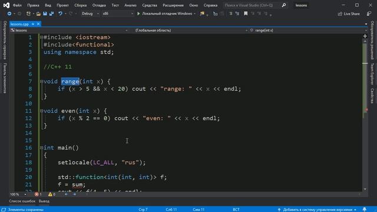The width and height of the screenshot is (377, 212).
Task: Switch to the lessons.cpp editor tab
Action: (x=19, y=24)
